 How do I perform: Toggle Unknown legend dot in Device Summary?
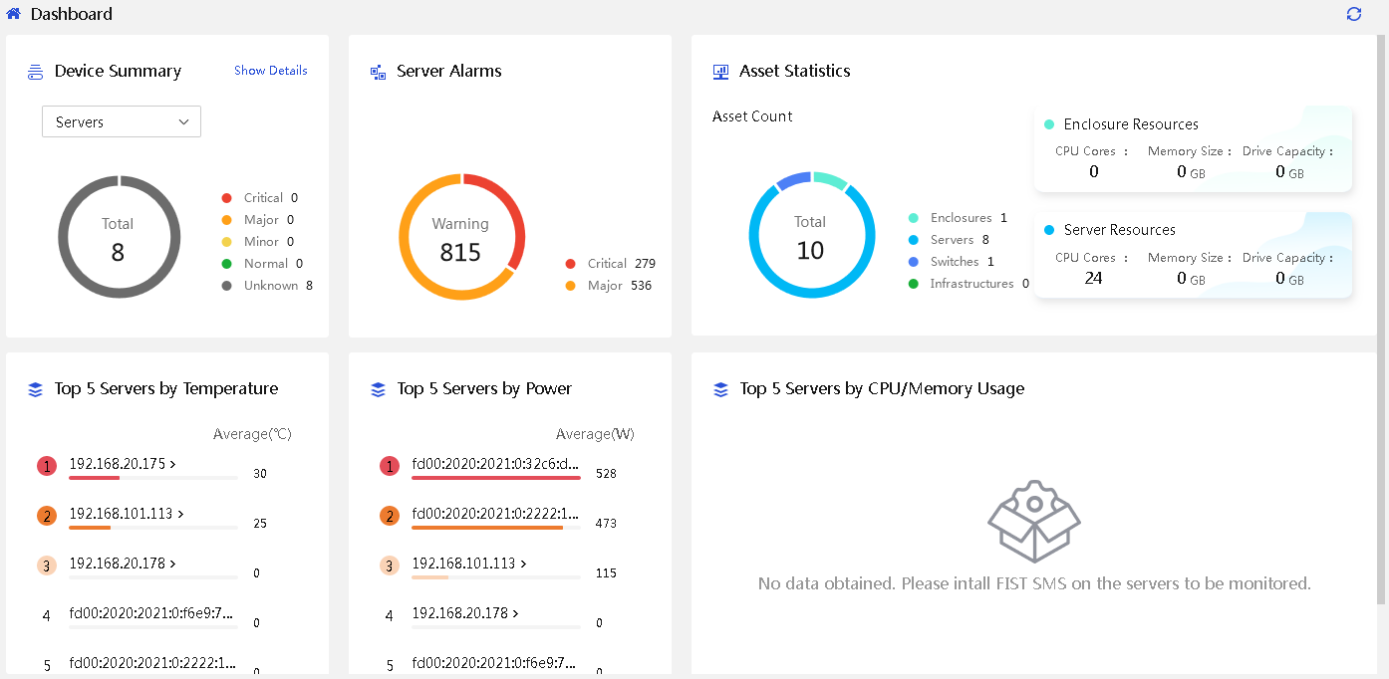pyautogui.click(x=226, y=286)
